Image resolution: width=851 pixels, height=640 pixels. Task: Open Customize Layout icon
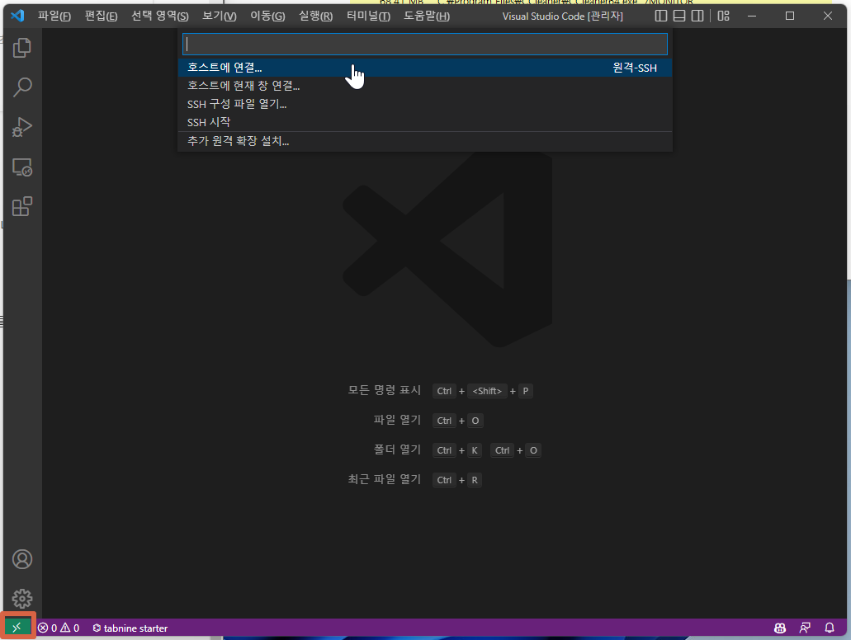[723, 16]
